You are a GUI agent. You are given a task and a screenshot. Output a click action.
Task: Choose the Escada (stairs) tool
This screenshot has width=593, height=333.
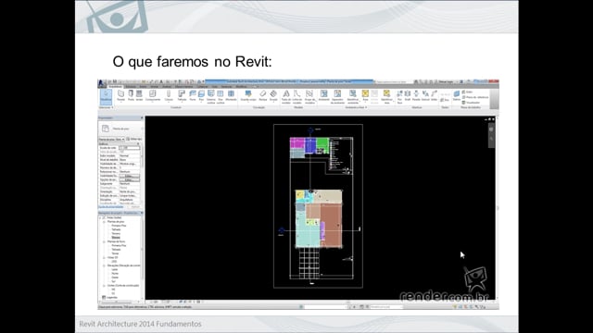273,95
